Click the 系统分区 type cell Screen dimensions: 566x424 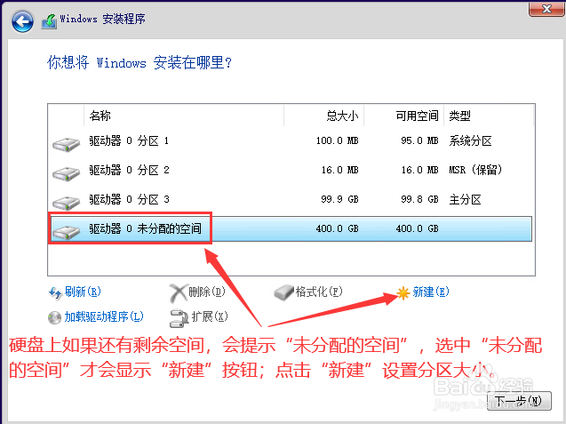click(x=470, y=140)
